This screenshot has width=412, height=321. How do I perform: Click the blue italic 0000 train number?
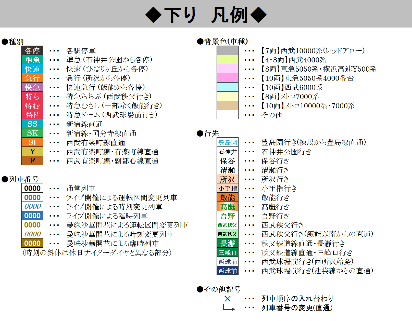click(32, 206)
